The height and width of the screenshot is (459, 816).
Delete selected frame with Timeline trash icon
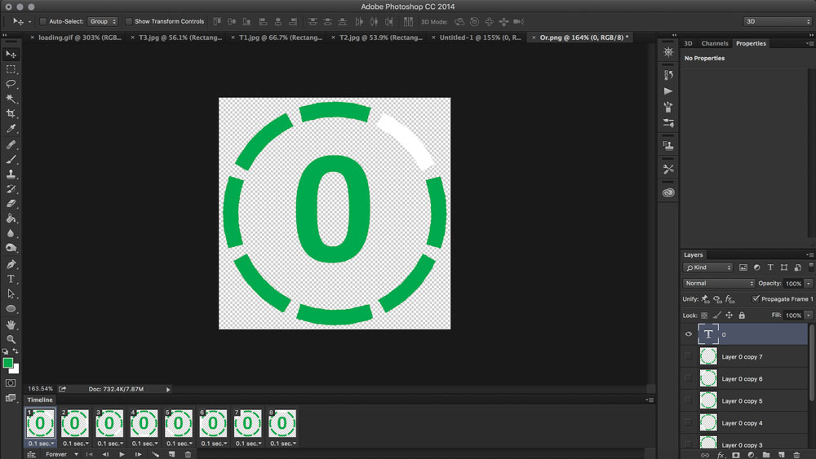(x=188, y=454)
